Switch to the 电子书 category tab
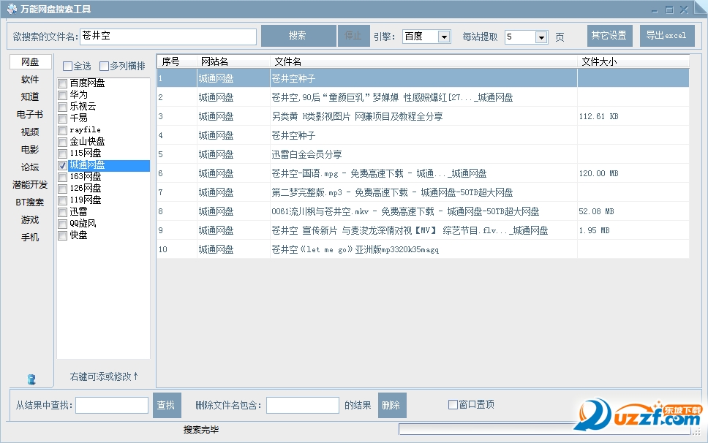Image resolution: width=708 pixels, height=443 pixels. click(30, 115)
